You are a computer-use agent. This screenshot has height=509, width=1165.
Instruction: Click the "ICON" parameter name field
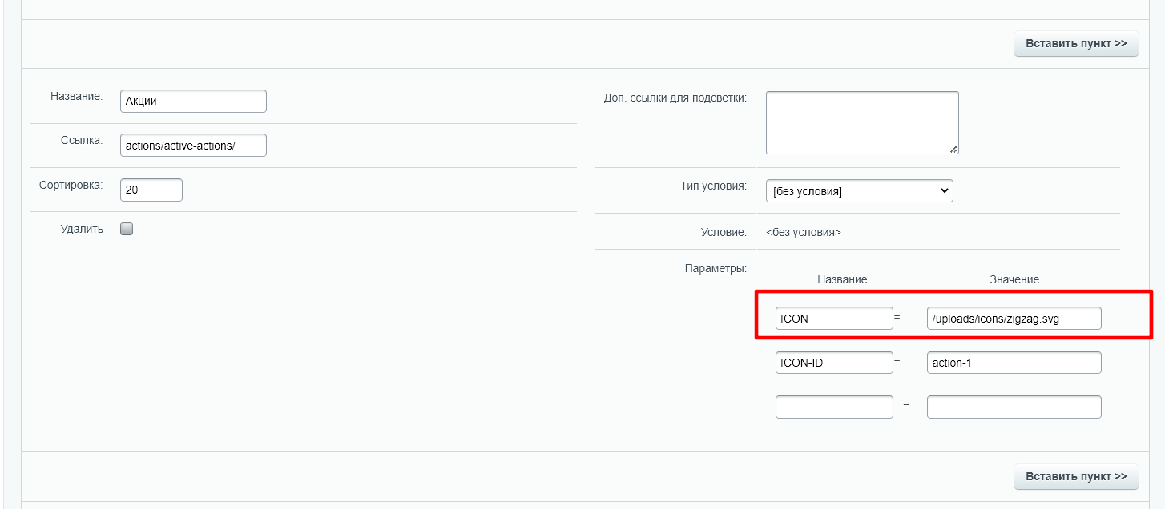point(833,319)
